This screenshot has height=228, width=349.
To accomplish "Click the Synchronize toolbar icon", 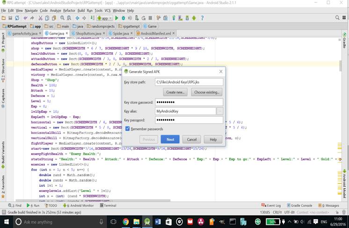I will pyautogui.click(x=17, y=18).
